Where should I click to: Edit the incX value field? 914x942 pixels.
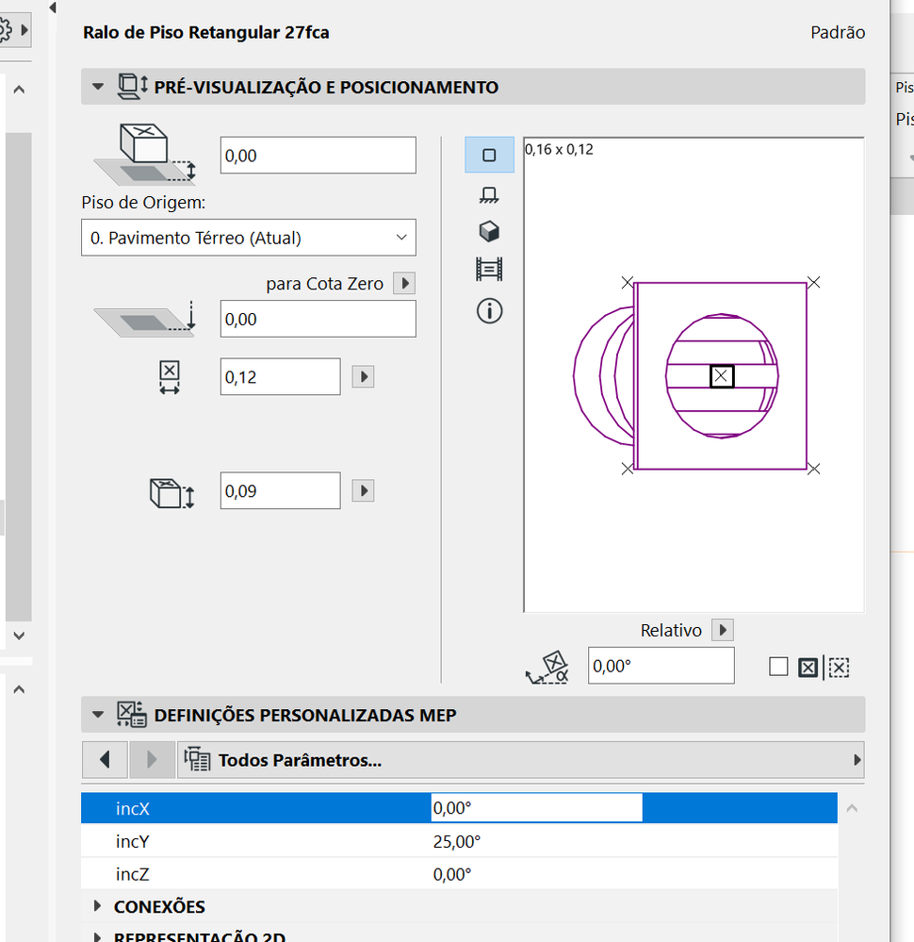click(x=537, y=808)
